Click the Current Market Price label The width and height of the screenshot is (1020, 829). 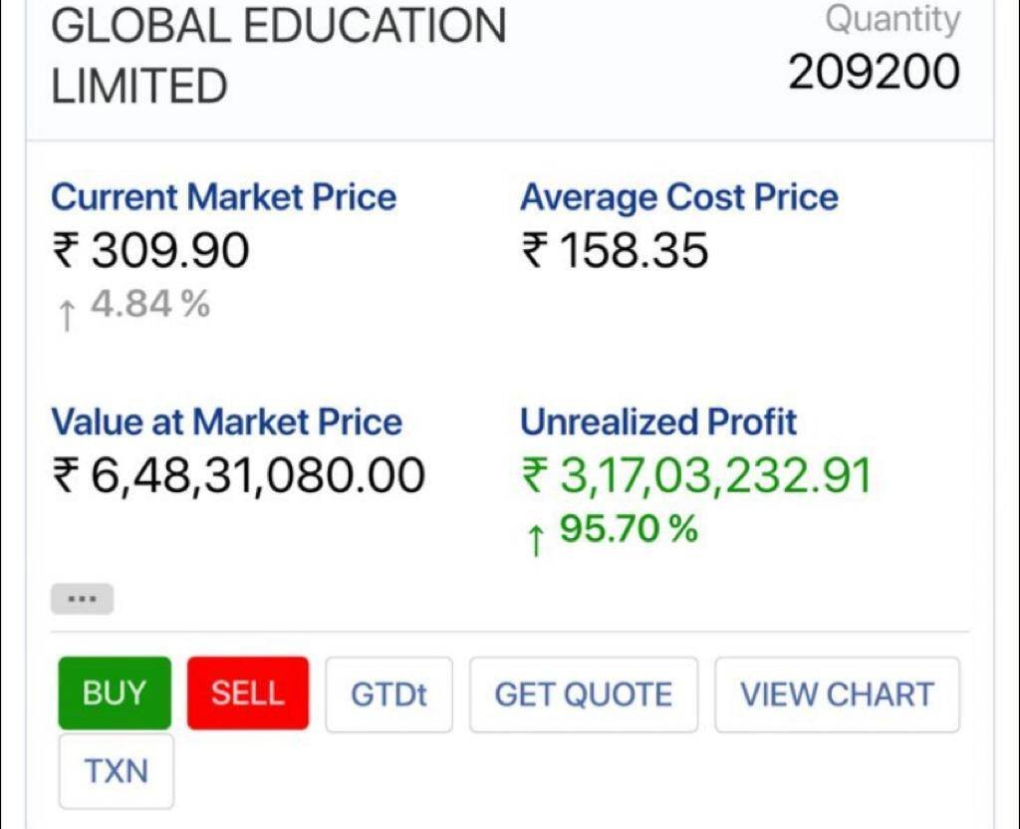(223, 197)
